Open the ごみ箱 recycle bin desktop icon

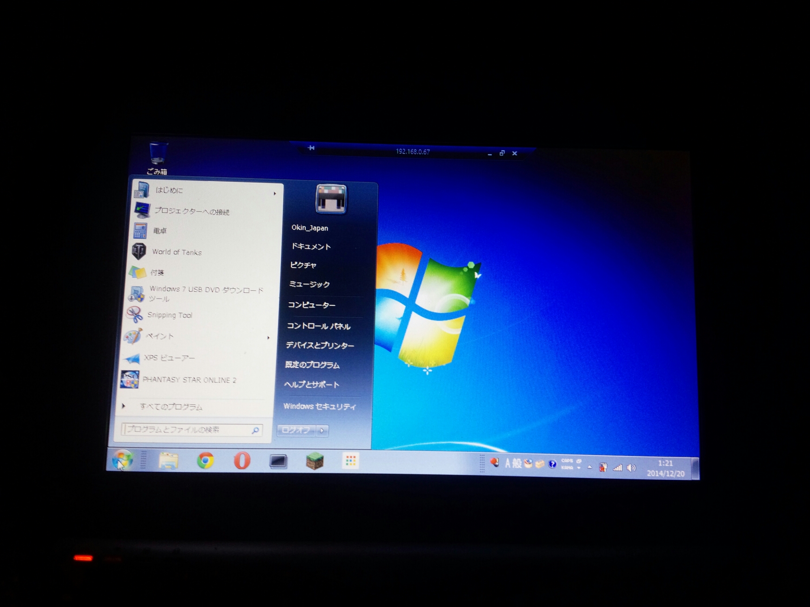158,158
